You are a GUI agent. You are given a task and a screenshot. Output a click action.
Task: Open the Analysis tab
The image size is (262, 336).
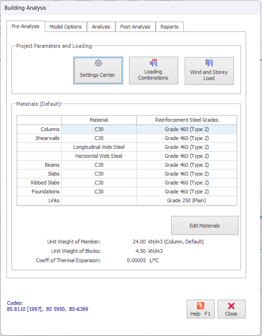(x=101, y=27)
